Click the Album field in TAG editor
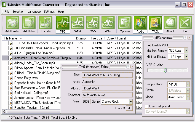Viewport: 195px width, 122px height. click(x=107, y=88)
